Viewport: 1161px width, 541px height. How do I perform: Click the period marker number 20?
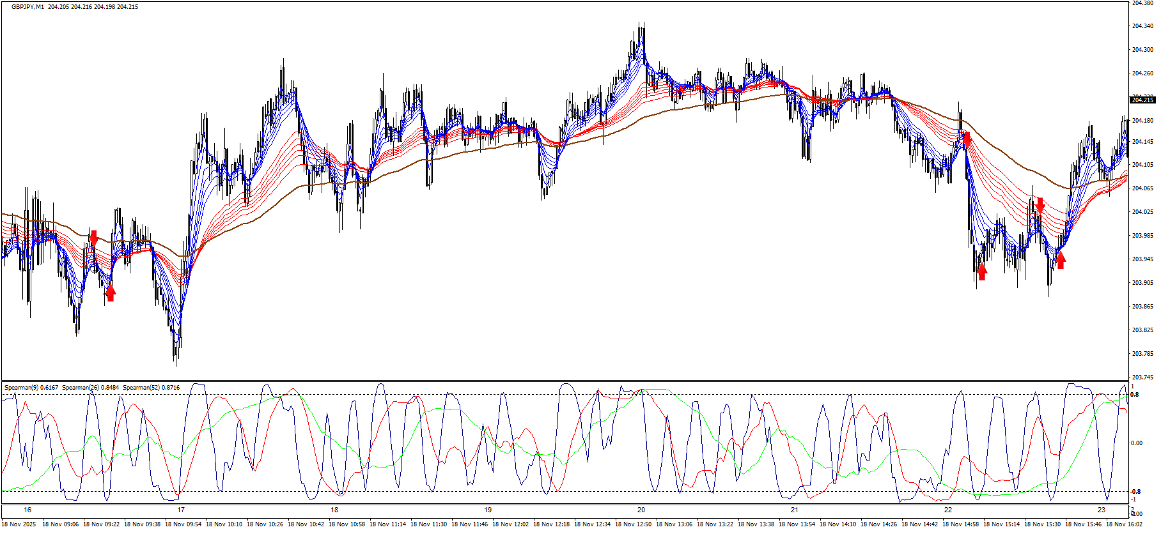pyautogui.click(x=641, y=510)
